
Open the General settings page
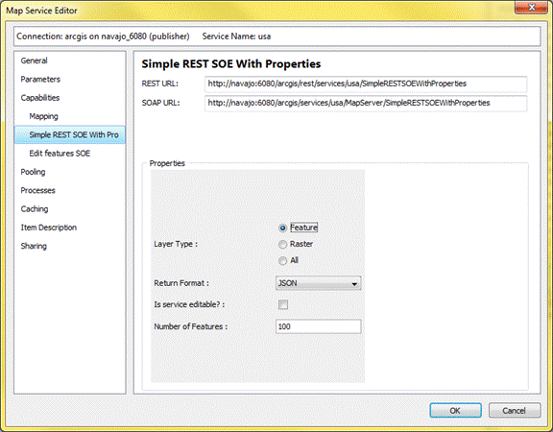(34, 60)
